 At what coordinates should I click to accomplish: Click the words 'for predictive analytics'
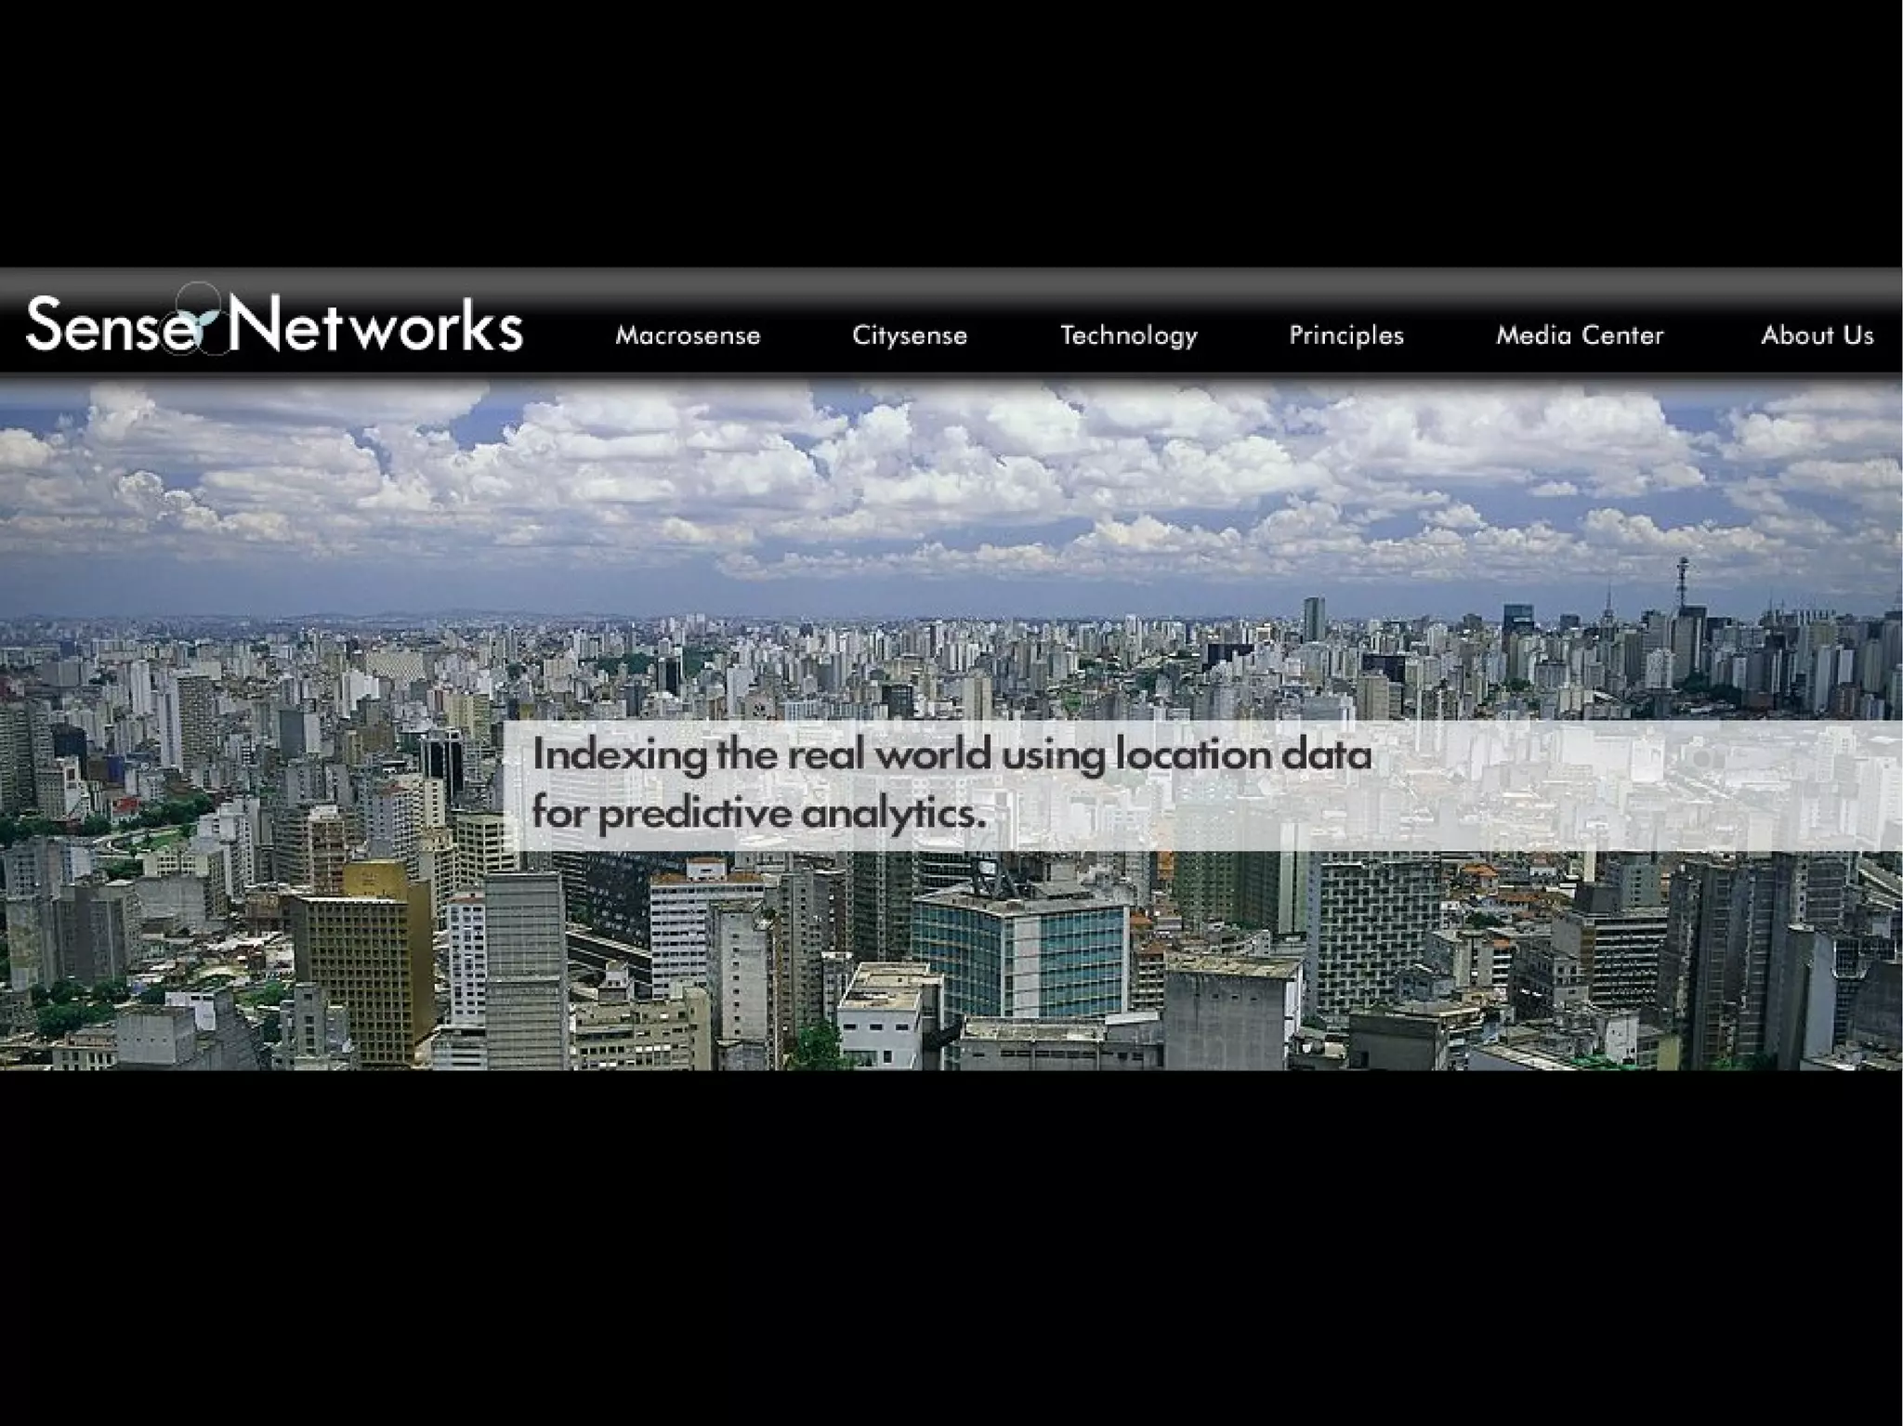(x=757, y=816)
